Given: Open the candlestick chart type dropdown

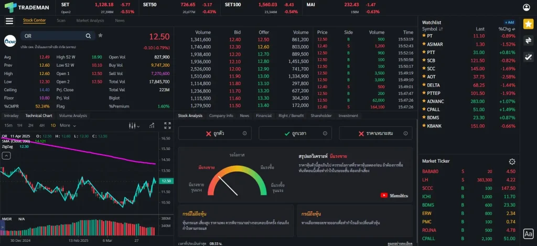Looking at the screenshot, I should (x=134, y=126).
